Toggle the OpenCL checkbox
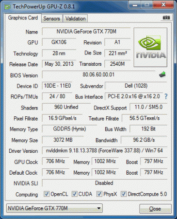Viewport: 177px width, 219px height. point(47,194)
